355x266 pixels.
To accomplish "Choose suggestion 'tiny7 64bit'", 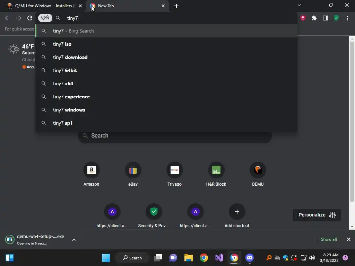I will [166, 70].
